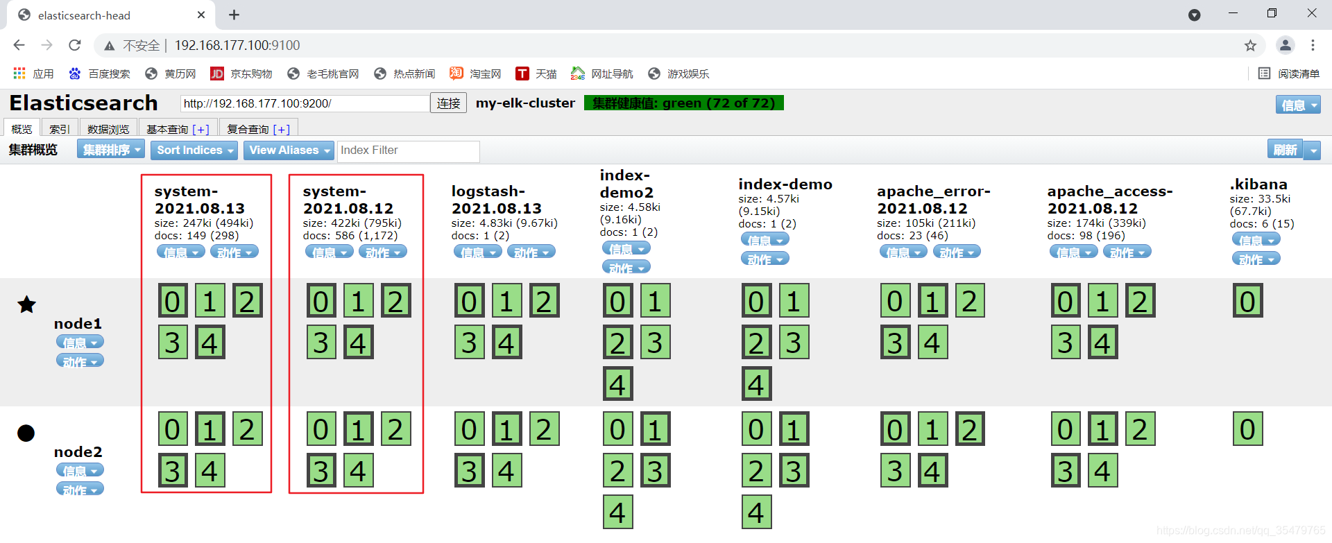Screen dimensions: 1332x543
Task: Open the 淘宝网 bookmark
Action: [x=475, y=74]
